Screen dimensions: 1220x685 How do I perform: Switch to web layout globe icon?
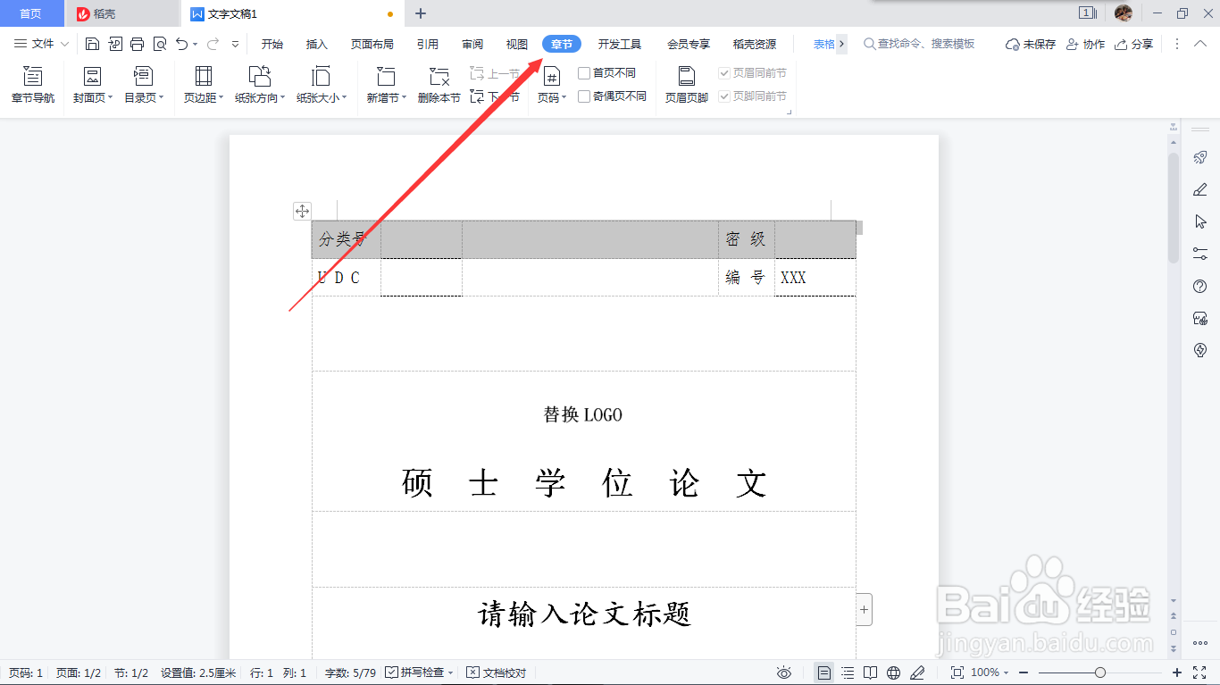(x=894, y=672)
